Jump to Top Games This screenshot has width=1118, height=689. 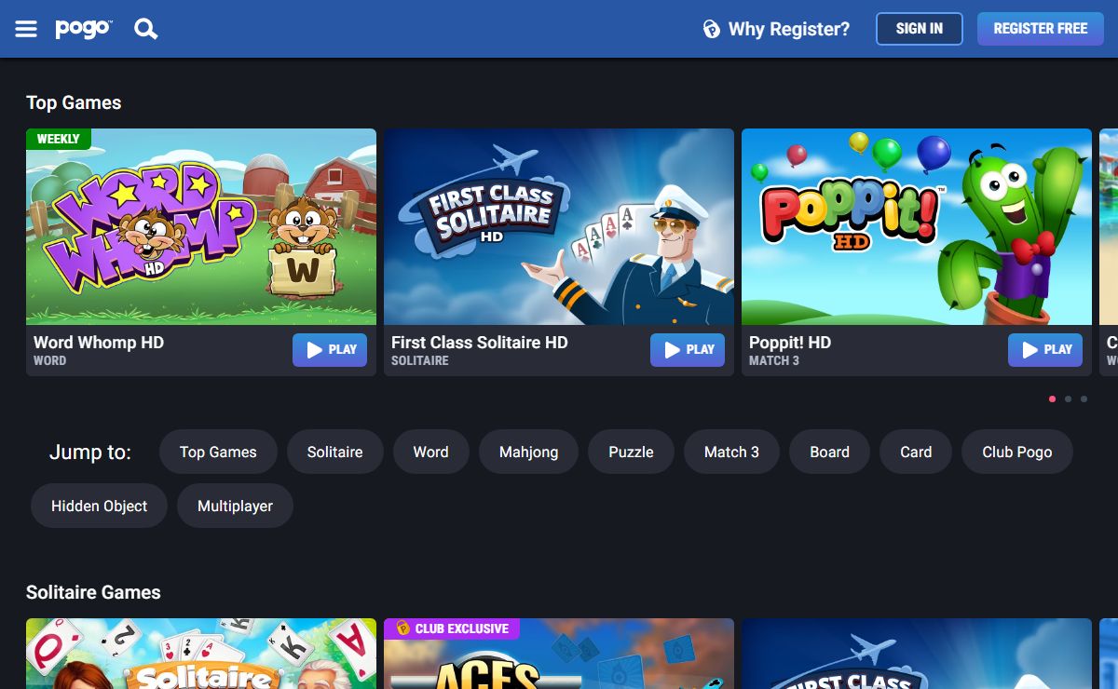(x=218, y=453)
